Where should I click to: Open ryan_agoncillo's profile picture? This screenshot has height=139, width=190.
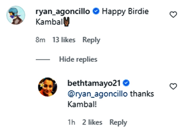click(16, 15)
